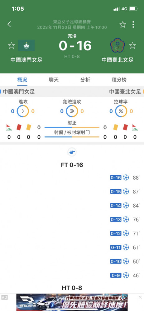Open the three-dot more options menu
144x313 pixels.
(133, 24)
